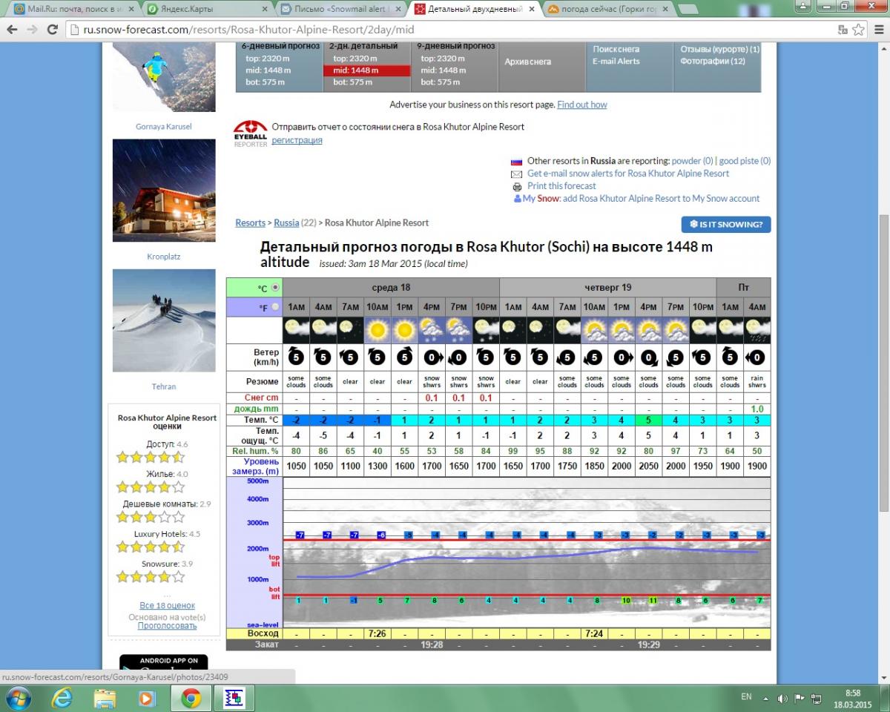The width and height of the screenshot is (890, 712).
Task: Click the envelope icon for snow alerts
Action: (516, 174)
